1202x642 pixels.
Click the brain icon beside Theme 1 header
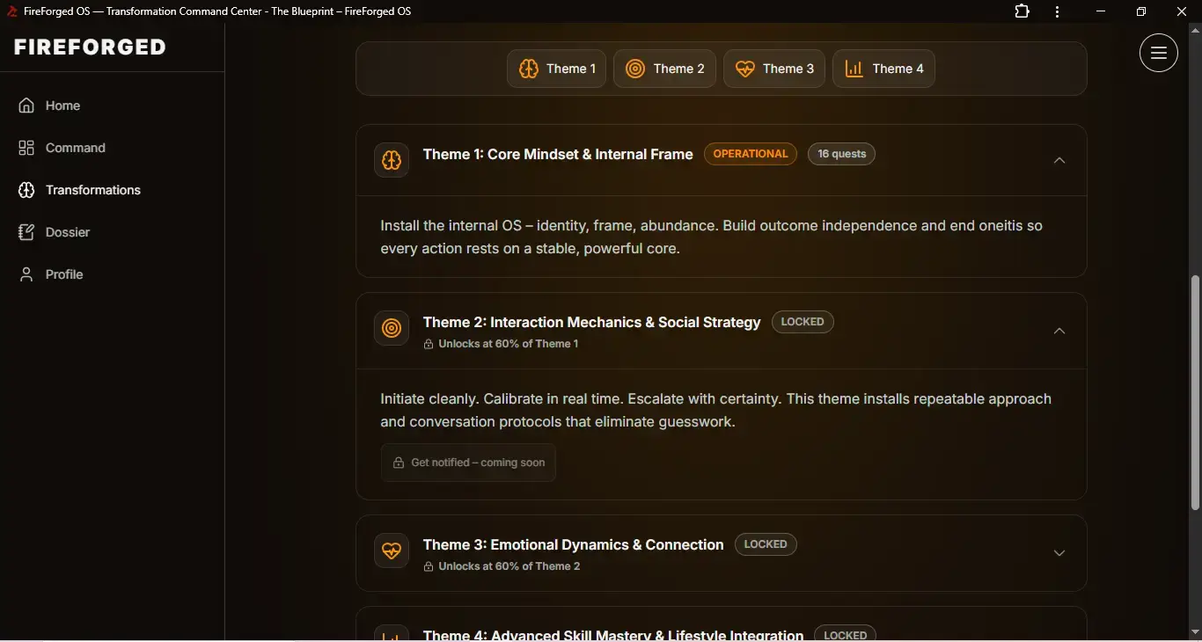pos(392,160)
